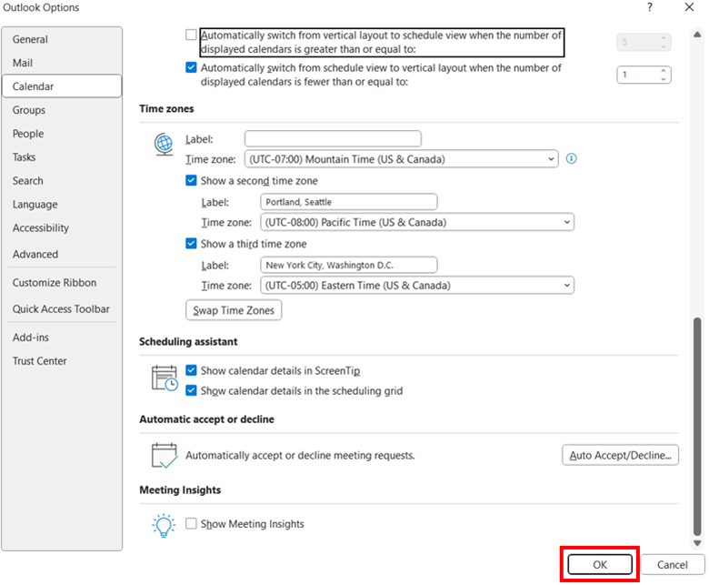Viewport: 709px width, 585px height.
Task: Uncheck automatic switch to vertical layout
Action: click(191, 67)
